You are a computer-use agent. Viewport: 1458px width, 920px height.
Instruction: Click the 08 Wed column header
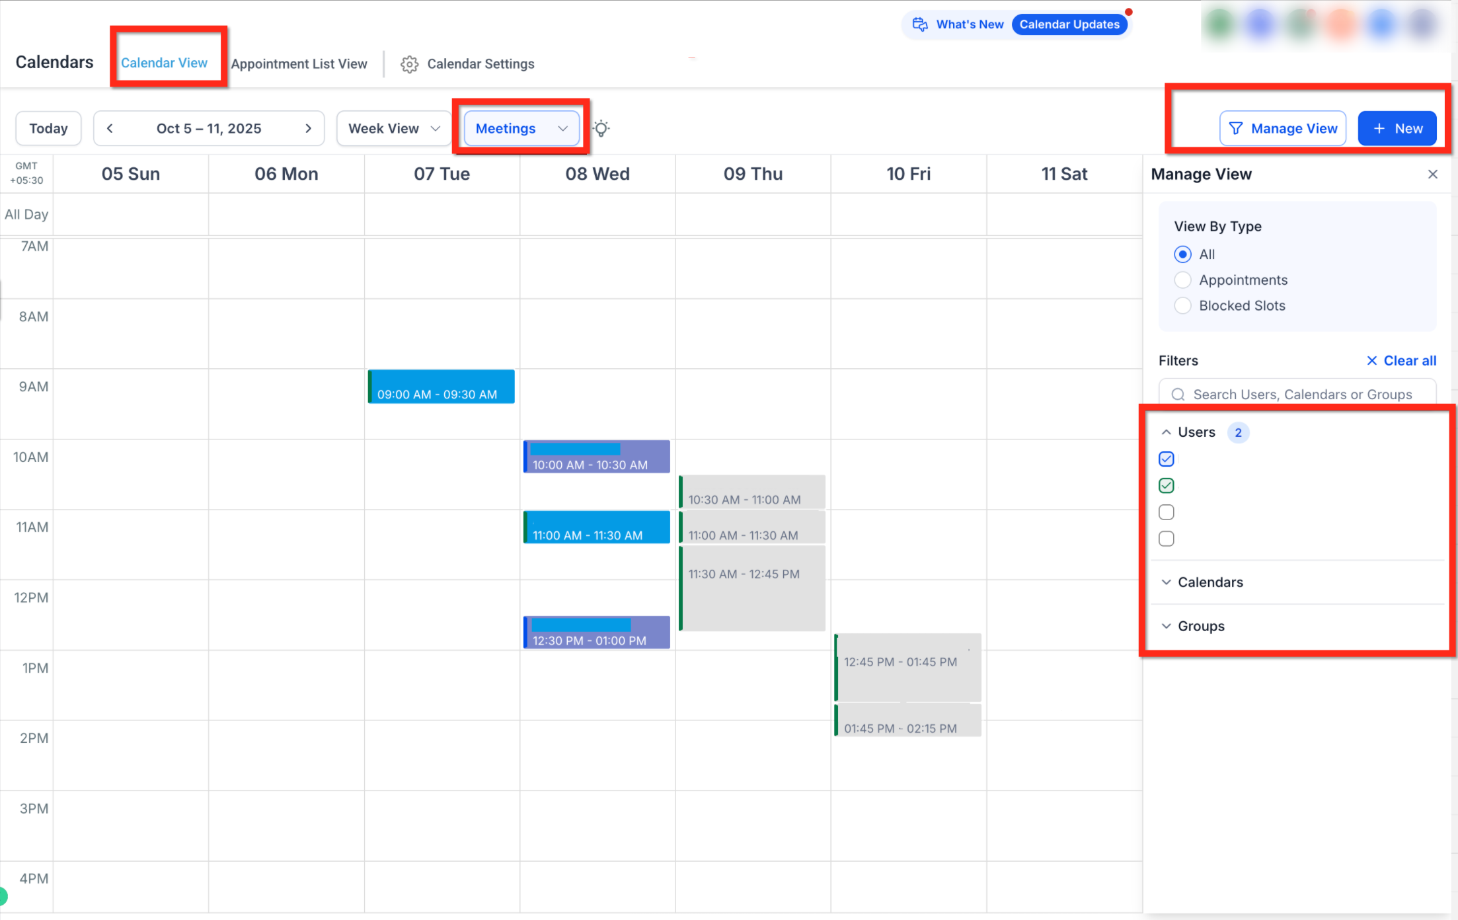coord(597,174)
